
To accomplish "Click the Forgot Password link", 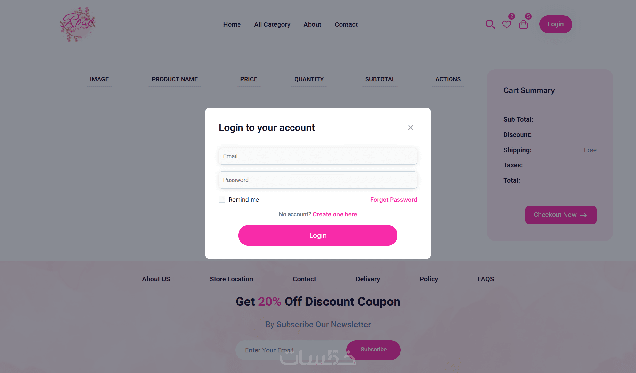I will coord(394,200).
